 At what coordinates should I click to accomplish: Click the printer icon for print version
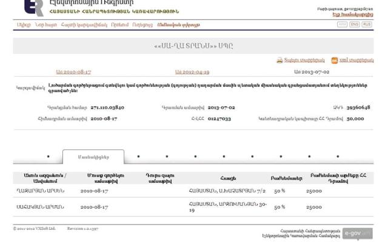pyautogui.click(x=279, y=60)
